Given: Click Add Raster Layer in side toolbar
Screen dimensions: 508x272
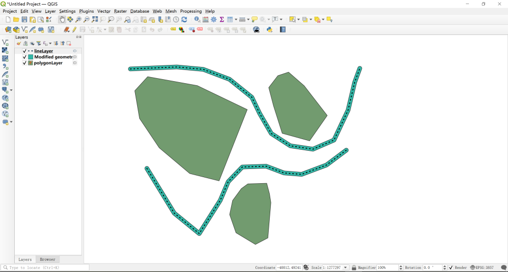Looking at the screenshot, I should (5, 50).
